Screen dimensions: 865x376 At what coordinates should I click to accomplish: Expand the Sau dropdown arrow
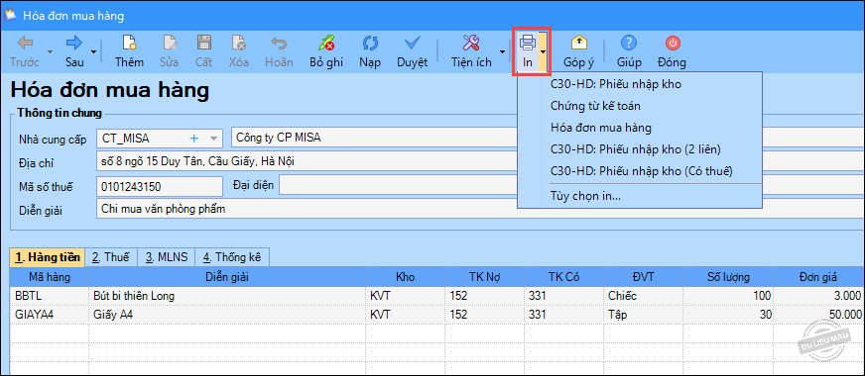(93, 52)
